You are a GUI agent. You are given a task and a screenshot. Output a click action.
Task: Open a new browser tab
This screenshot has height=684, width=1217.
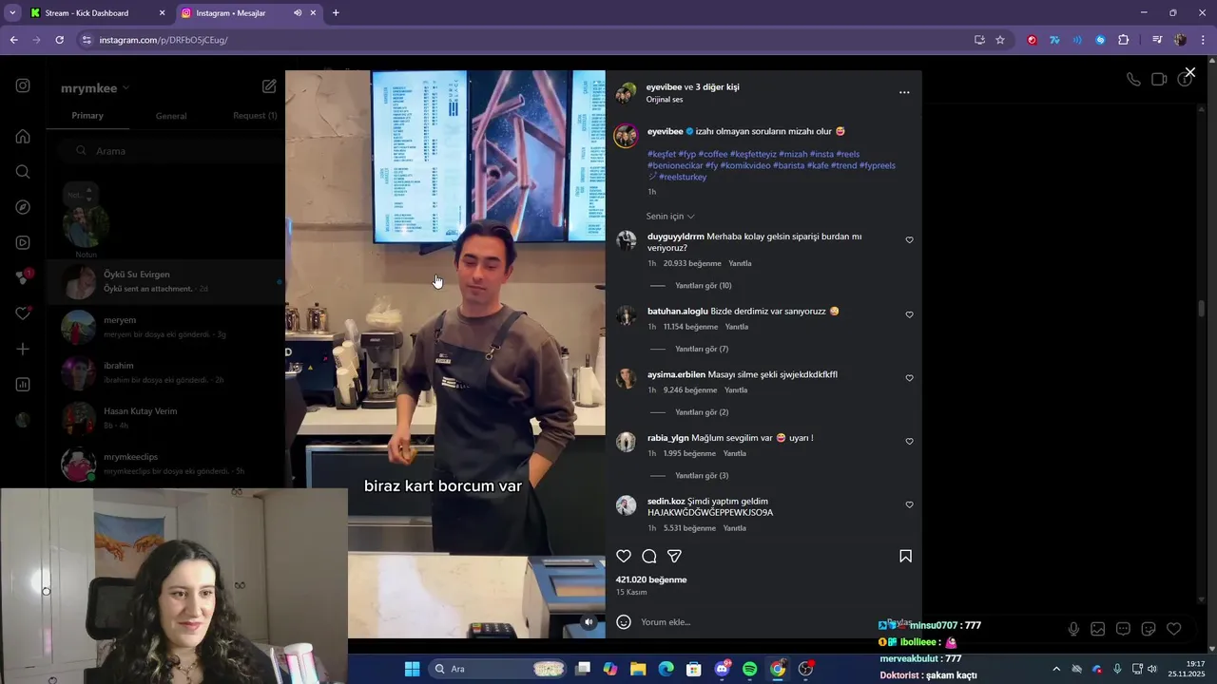[x=336, y=13]
